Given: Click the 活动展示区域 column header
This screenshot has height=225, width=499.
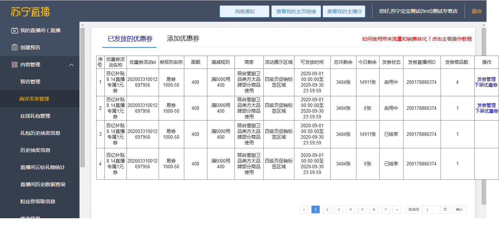Looking at the screenshot, I should (279, 62).
